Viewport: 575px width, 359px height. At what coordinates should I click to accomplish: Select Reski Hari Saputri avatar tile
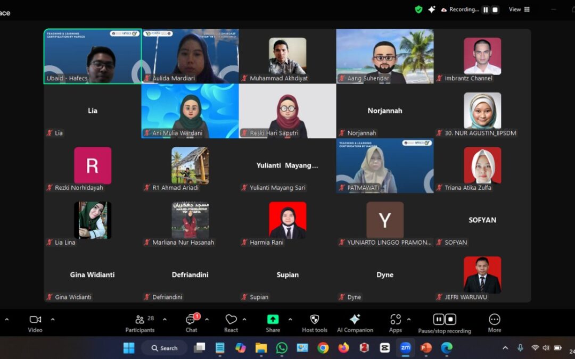[x=287, y=111]
